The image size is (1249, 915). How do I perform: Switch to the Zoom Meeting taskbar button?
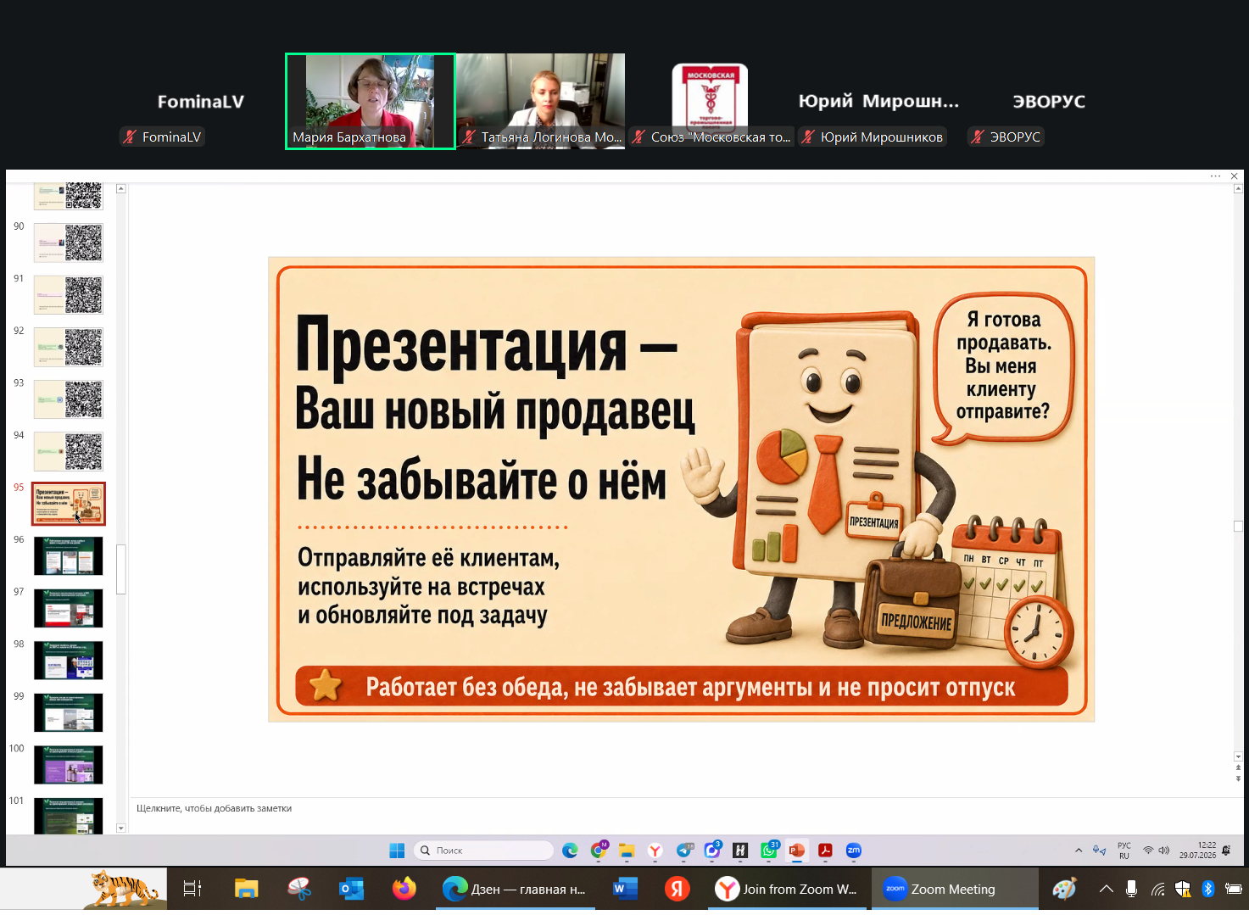[955, 889]
